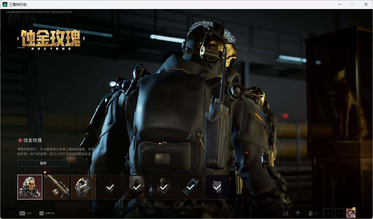Select the checked operator portrait card reward
373x219 pixels.
click(137, 187)
